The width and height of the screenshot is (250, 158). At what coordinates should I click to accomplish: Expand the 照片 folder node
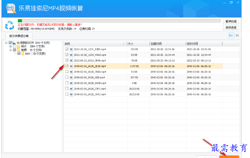click(x=10, y=46)
